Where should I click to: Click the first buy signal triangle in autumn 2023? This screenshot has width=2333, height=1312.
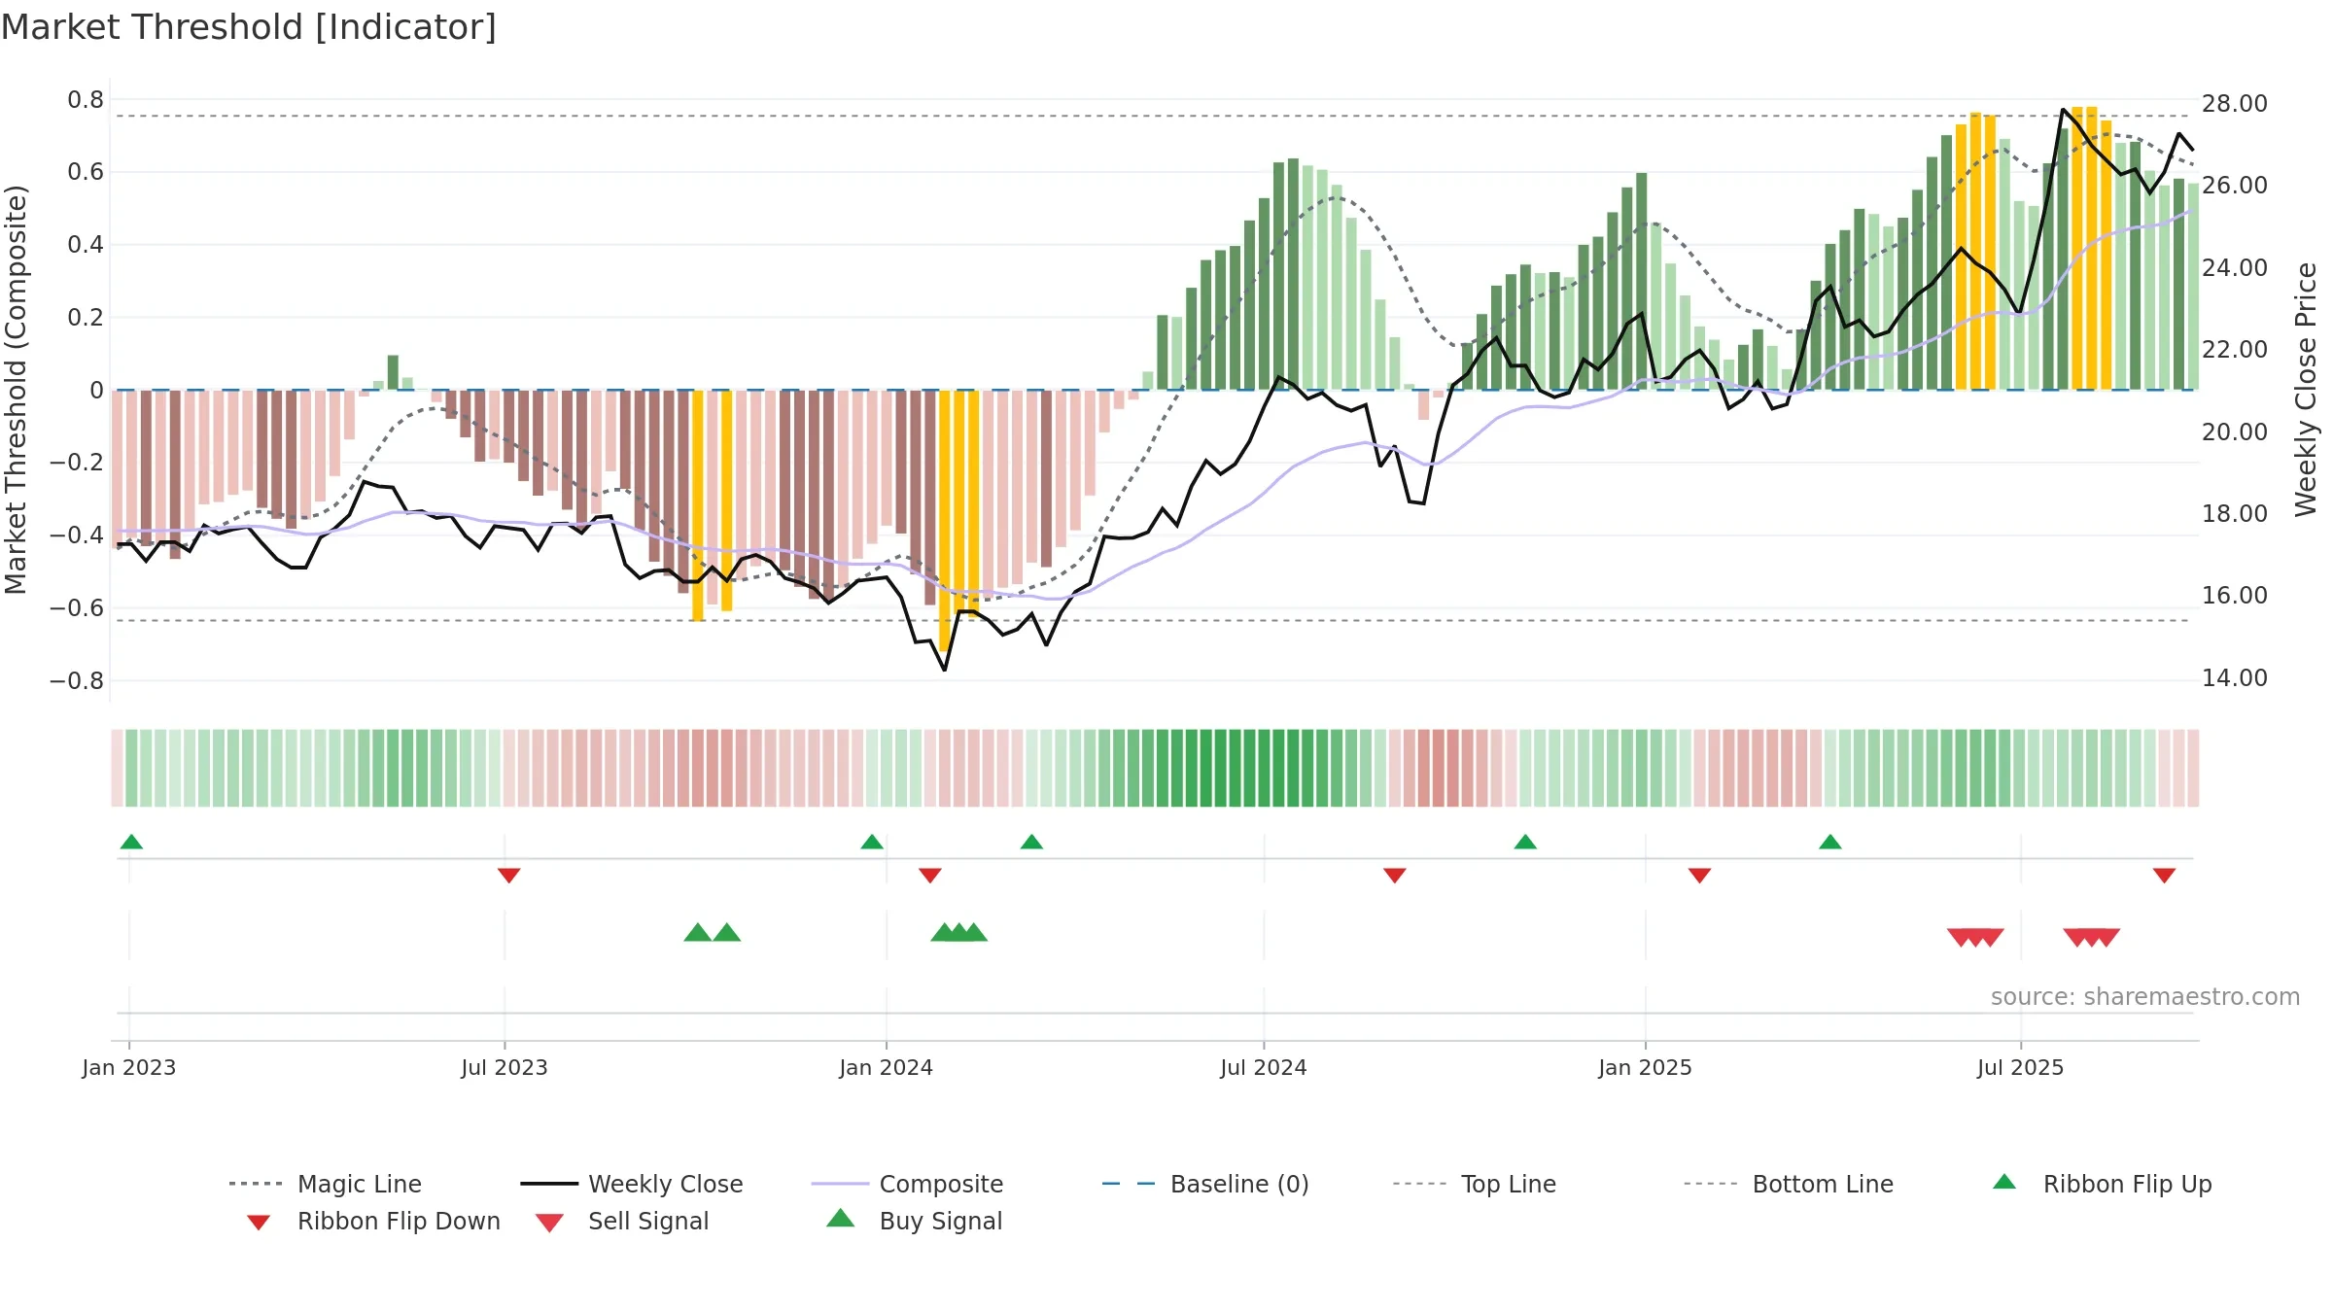[698, 933]
